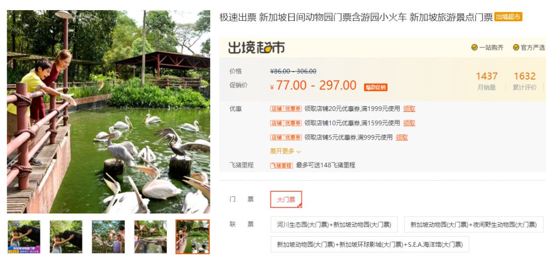Image resolution: width=546 pixels, height=256 pixels.
Task: Claim the 5元 coupon 领取 link
Action: (x=401, y=137)
